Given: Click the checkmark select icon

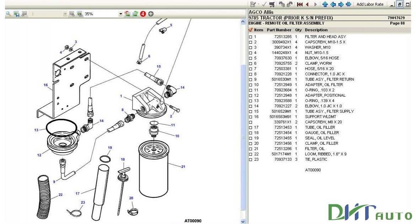Looking at the screenshot, I should click(264, 4).
